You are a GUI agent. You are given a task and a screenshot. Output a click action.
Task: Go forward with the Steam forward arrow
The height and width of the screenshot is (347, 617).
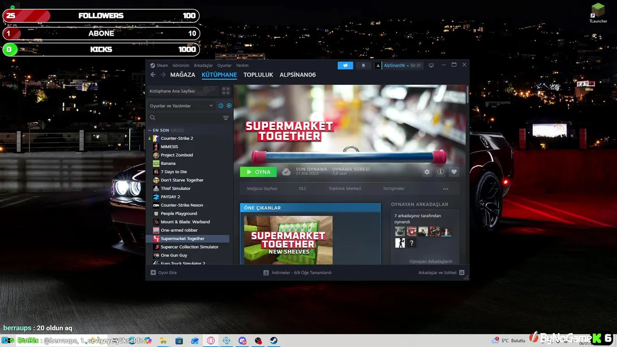(x=163, y=75)
